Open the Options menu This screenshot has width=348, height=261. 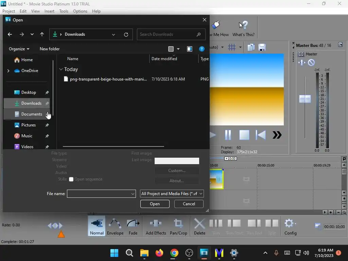tap(80, 11)
